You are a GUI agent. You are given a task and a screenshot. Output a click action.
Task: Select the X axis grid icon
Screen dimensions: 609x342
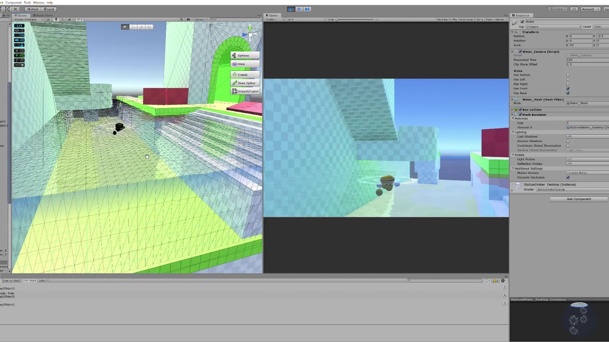click(x=19, y=51)
